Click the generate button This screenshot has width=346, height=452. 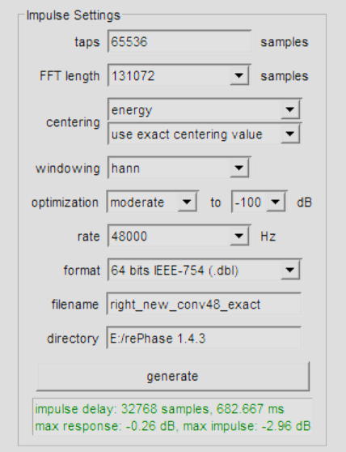click(x=172, y=377)
